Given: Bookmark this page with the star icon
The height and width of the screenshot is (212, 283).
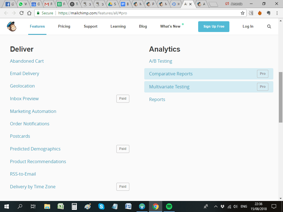Looking at the screenshot, I should [x=243, y=13].
